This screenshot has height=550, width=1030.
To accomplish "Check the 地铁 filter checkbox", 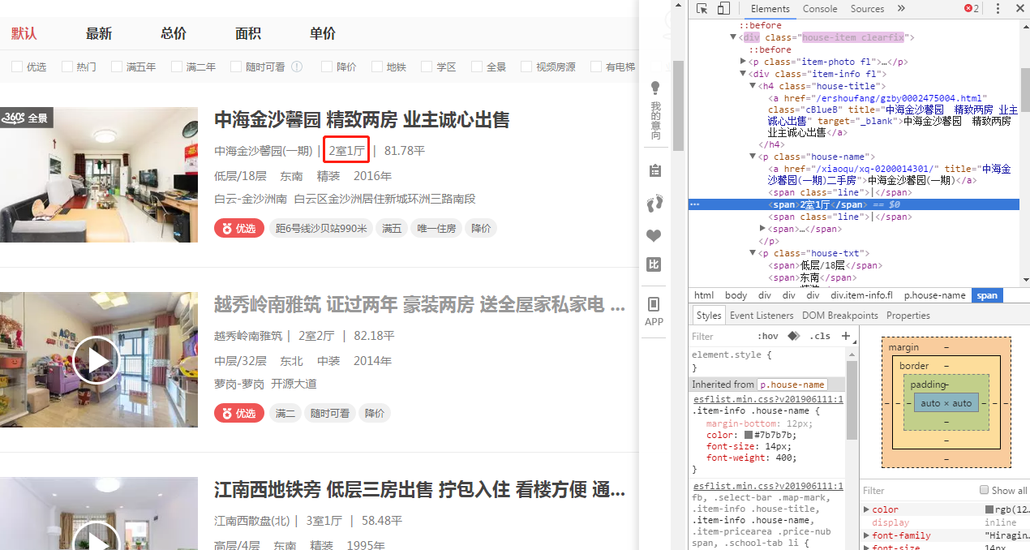I will tap(378, 67).
